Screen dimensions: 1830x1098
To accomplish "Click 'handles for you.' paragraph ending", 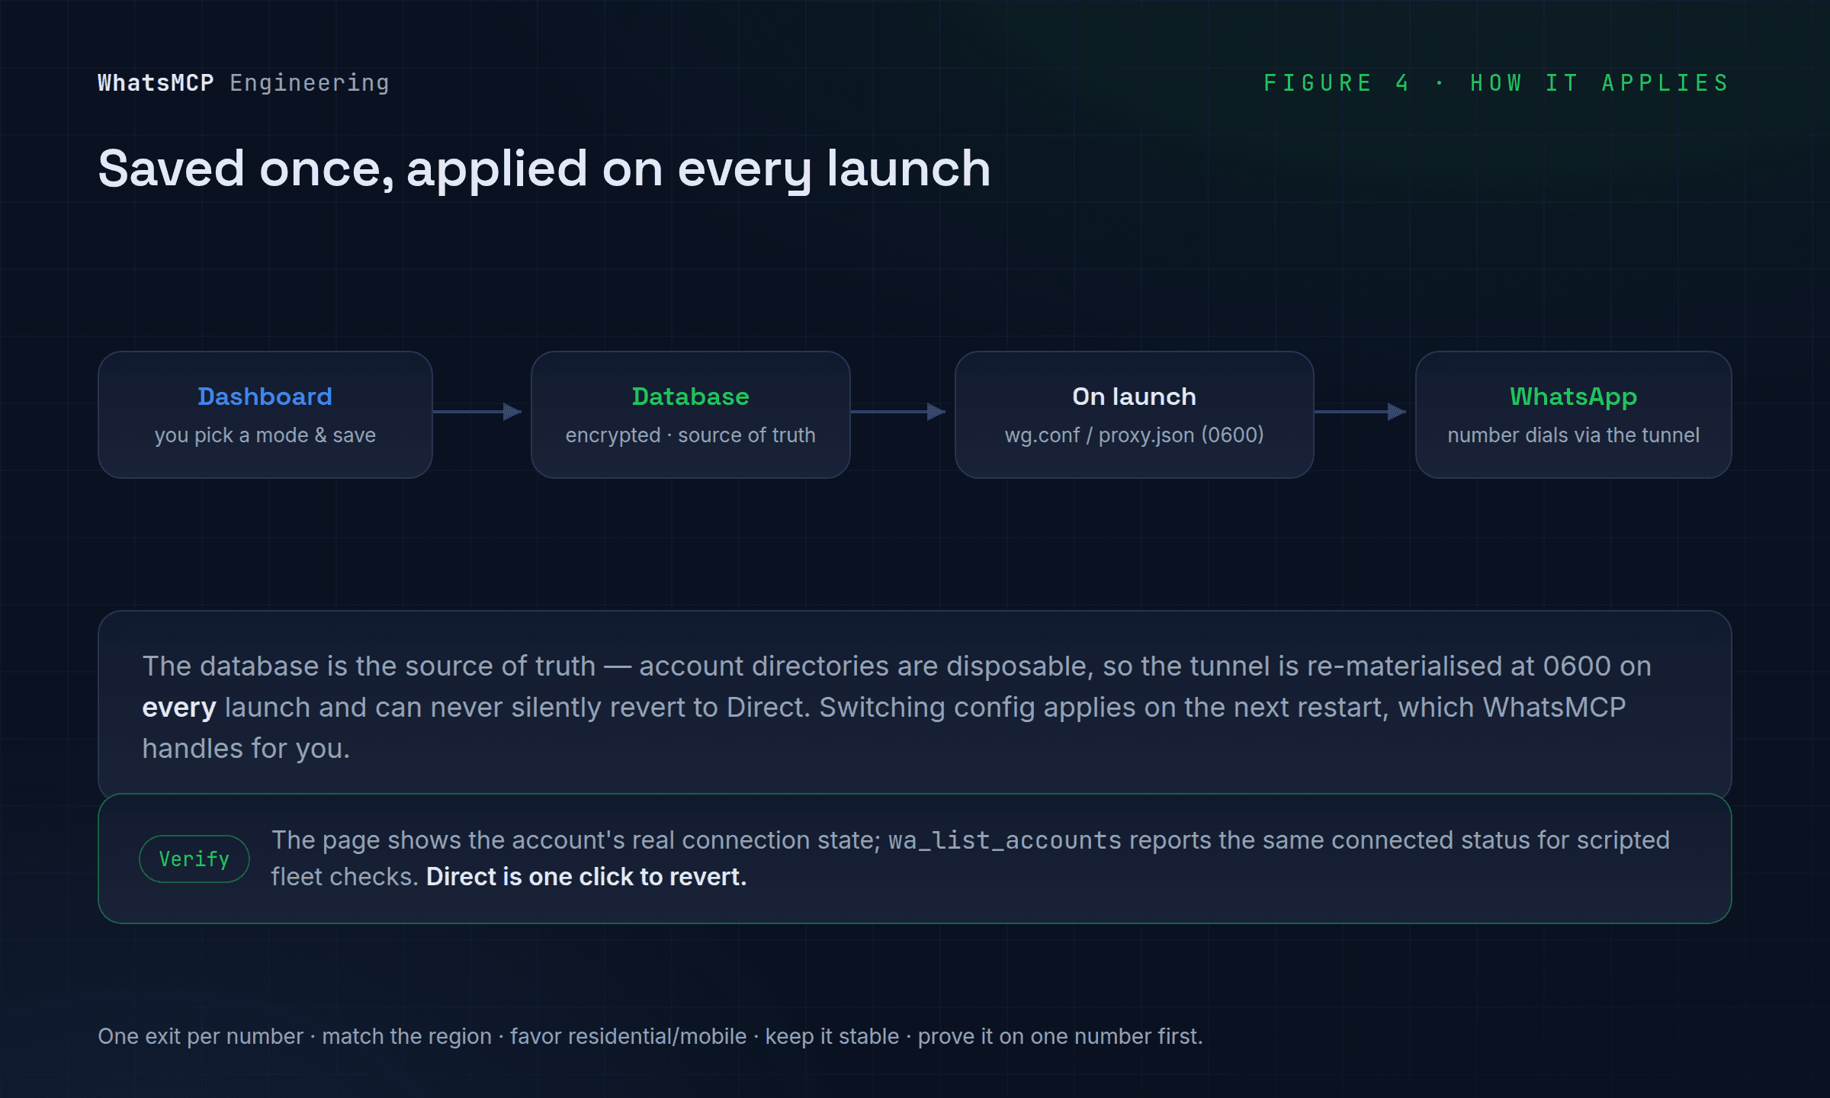I will (x=246, y=749).
